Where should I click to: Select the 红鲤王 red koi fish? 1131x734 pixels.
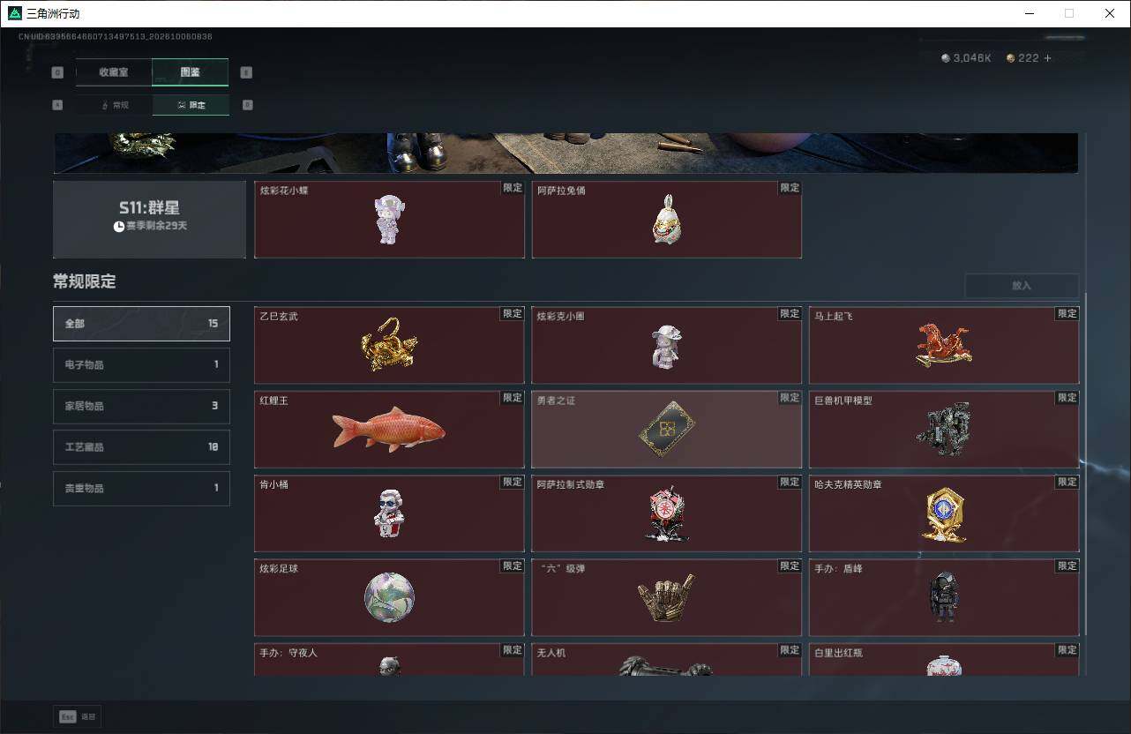(x=389, y=430)
